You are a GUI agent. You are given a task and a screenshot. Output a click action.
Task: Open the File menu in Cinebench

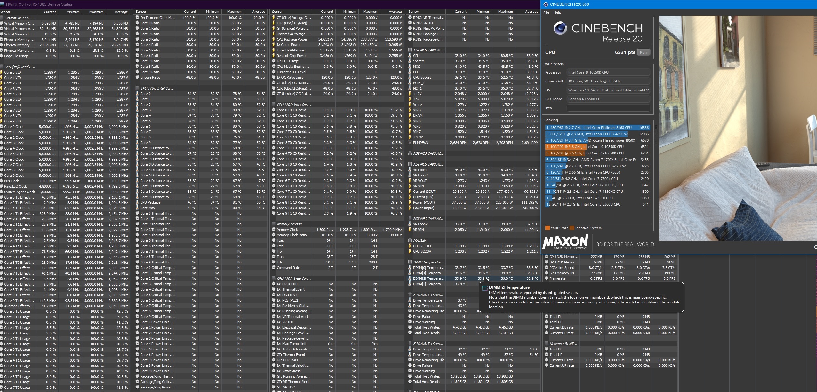[546, 12]
